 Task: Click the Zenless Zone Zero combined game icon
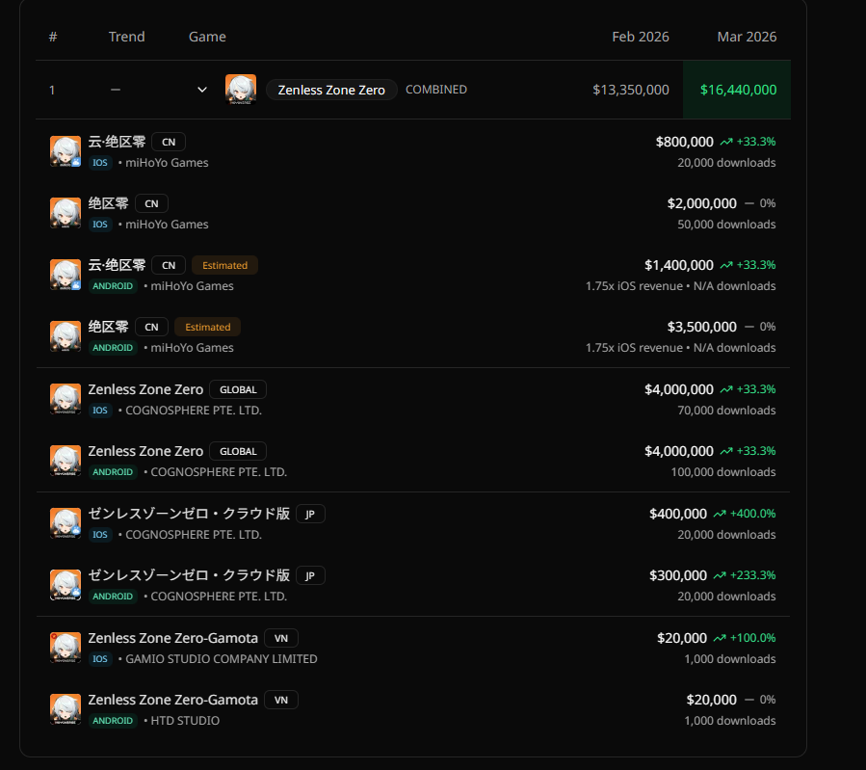click(241, 90)
